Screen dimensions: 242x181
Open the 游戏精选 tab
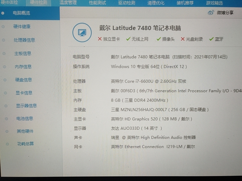(214, 3)
